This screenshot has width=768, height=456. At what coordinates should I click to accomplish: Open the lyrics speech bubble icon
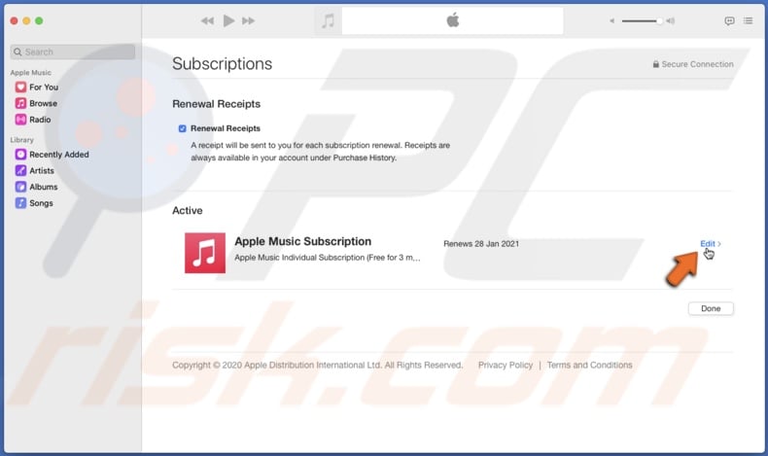pos(729,20)
